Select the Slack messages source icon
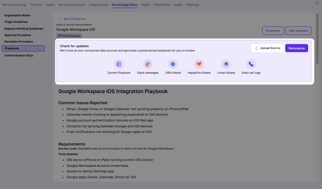 tap(148, 64)
